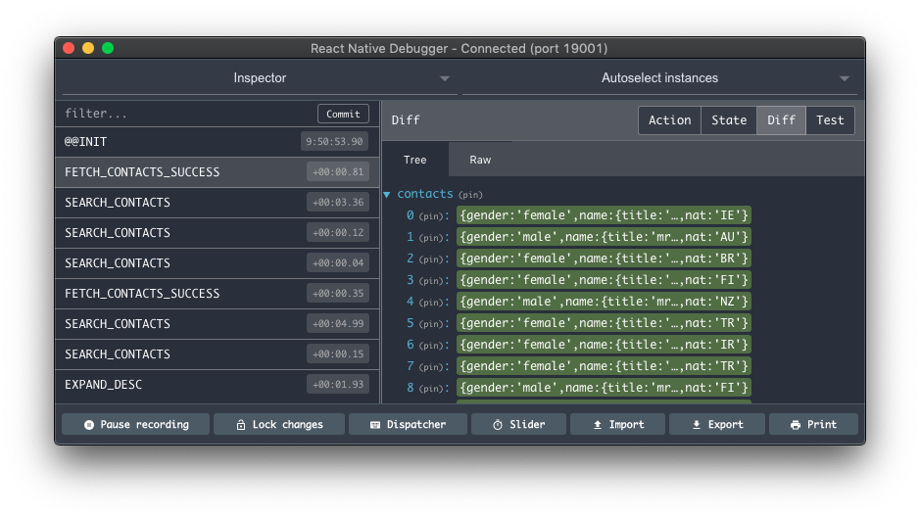
Task: Select the Tree tab
Action: pyautogui.click(x=414, y=160)
